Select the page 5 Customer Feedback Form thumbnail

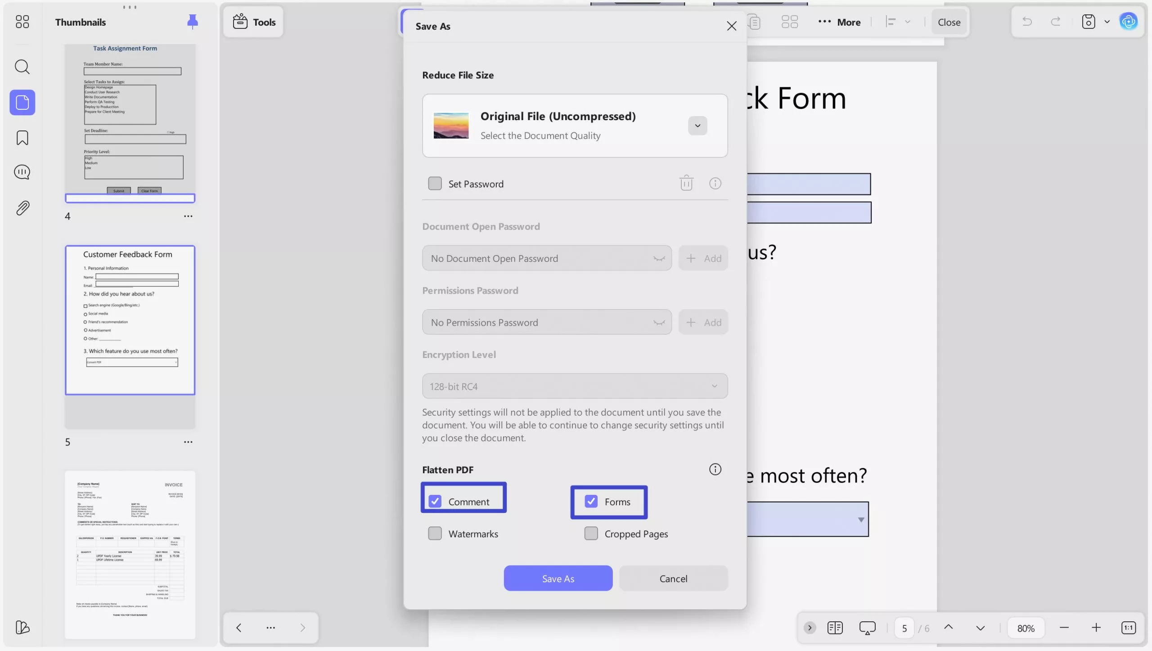[x=130, y=320]
